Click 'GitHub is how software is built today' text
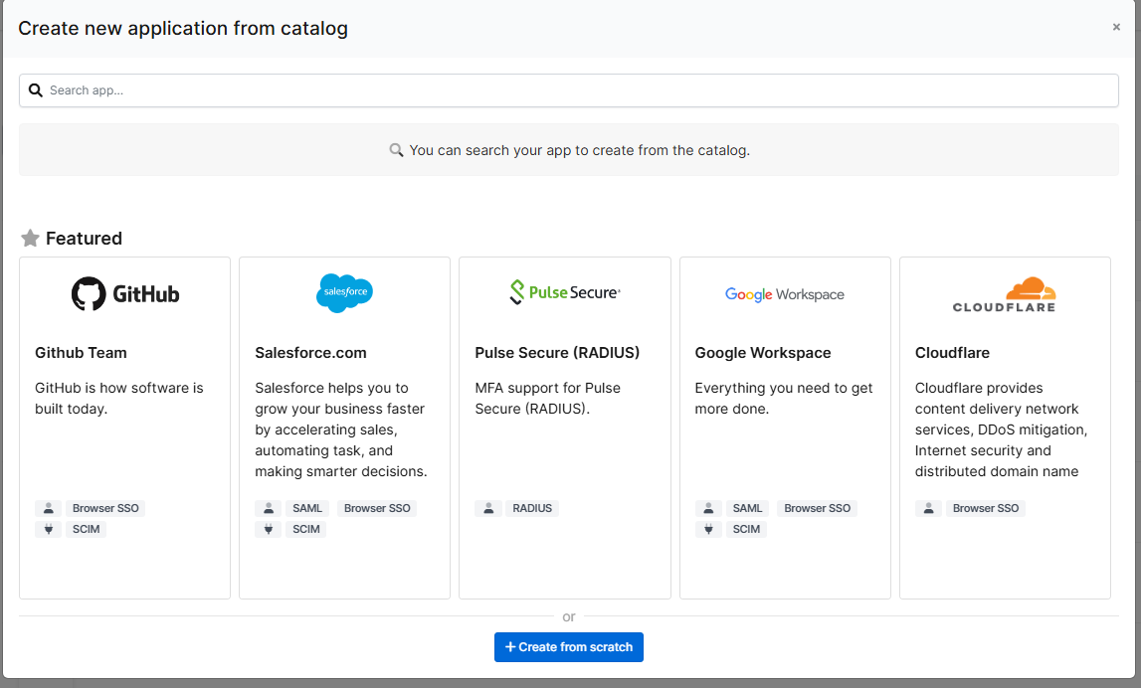 tap(119, 399)
